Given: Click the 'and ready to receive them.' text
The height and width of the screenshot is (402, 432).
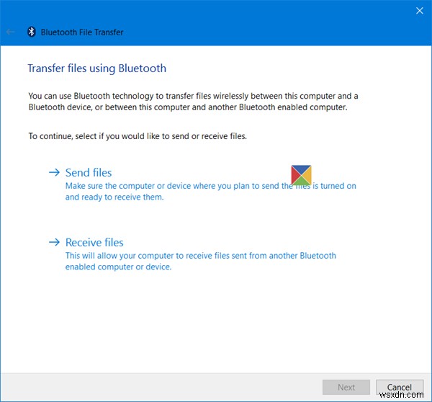Looking at the screenshot, I should pyautogui.click(x=114, y=197).
